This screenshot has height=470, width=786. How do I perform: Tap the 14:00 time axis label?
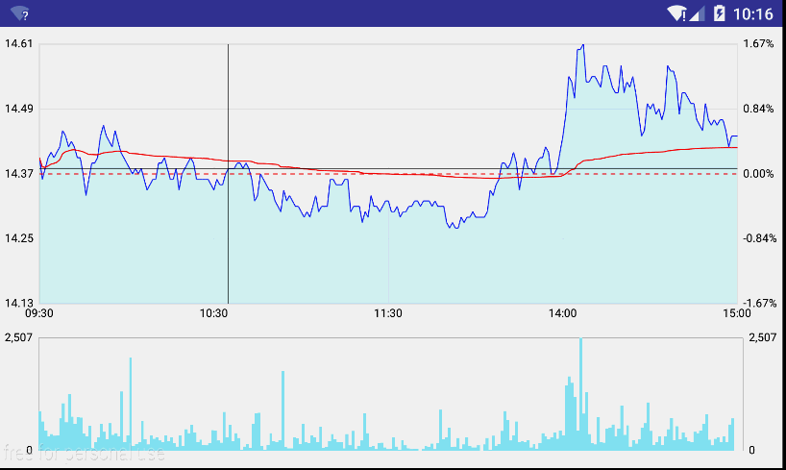[562, 312]
